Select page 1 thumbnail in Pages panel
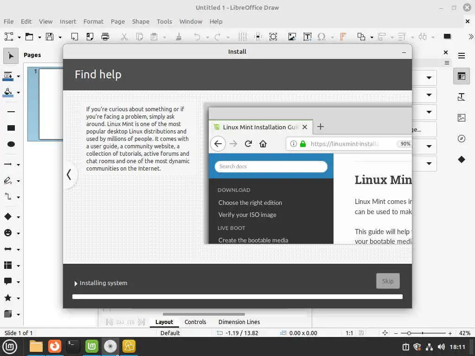The image size is (475, 356). tap(45, 104)
